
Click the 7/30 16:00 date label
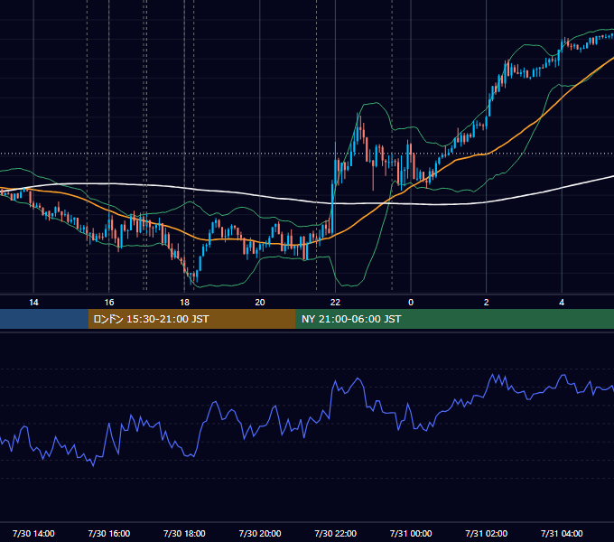(x=109, y=533)
